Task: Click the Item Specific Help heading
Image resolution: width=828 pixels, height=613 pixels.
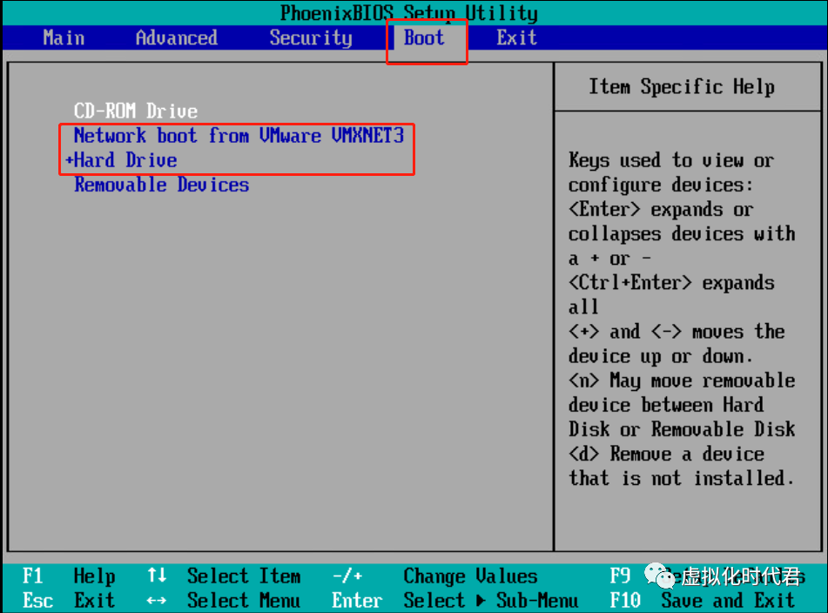Action: coord(682,86)
